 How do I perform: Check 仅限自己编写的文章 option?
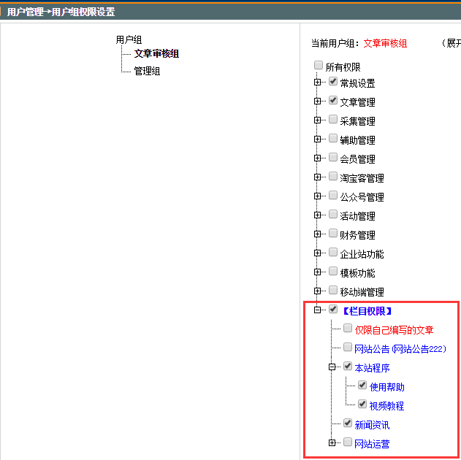[348, 329]
